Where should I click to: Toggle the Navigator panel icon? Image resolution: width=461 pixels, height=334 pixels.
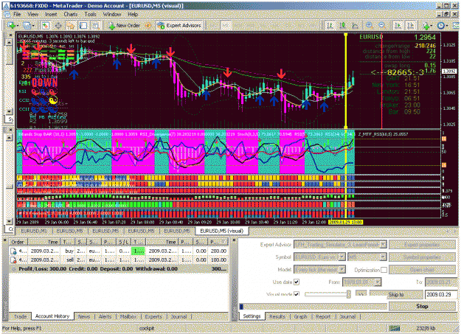click(71, 26)
